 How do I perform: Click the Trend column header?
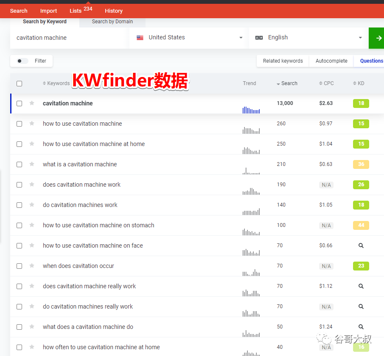pos(249,83)
